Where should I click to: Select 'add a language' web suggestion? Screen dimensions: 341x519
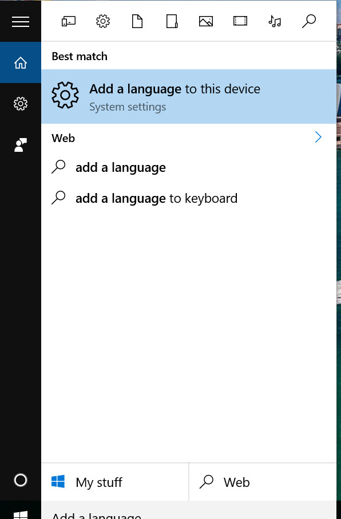click(x=189, y=167)
